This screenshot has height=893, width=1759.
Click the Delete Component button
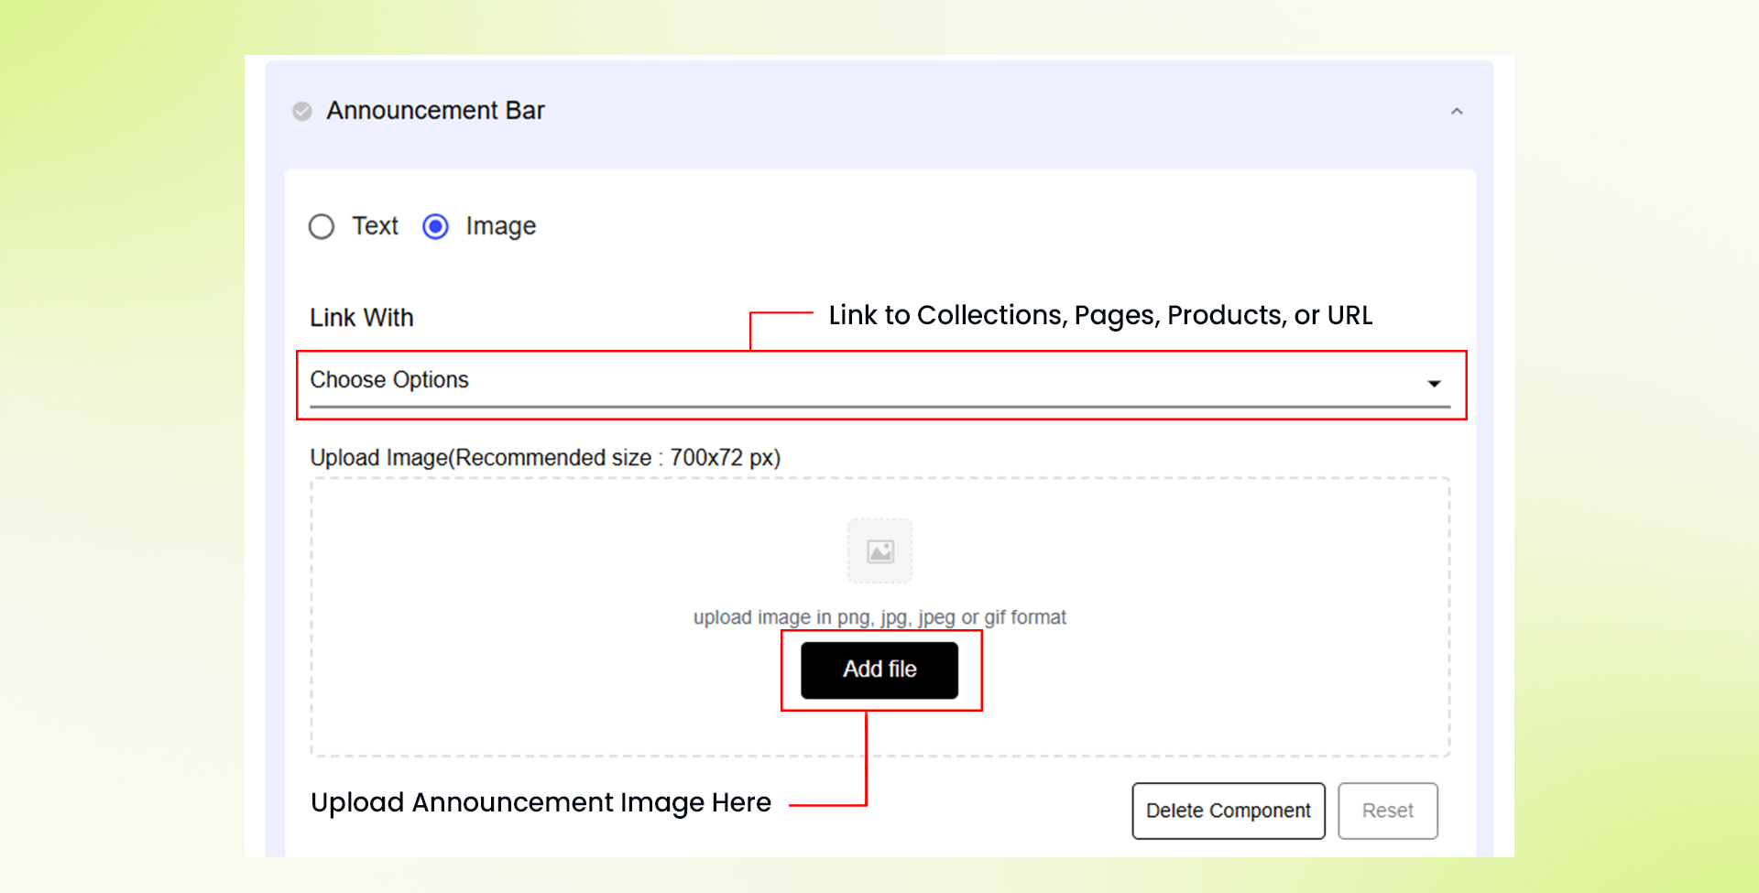1228,811
